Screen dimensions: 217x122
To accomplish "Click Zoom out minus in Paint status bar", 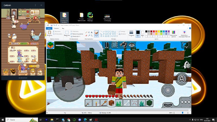I will coord(174,113).
